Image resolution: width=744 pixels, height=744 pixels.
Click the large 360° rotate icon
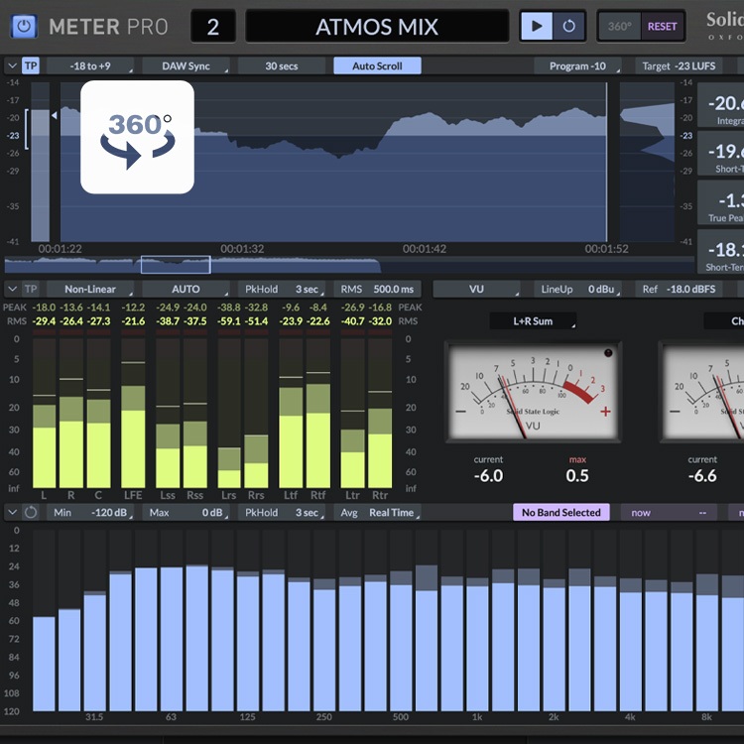click(x=137, y=137)
